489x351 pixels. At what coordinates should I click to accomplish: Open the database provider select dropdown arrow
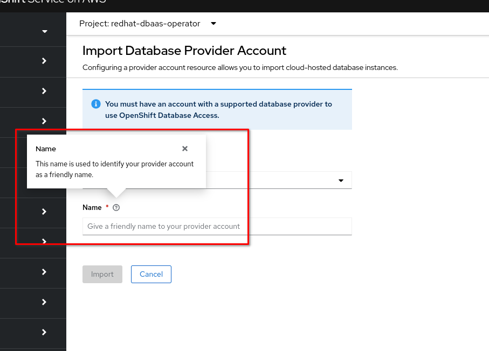pos(341,180)
